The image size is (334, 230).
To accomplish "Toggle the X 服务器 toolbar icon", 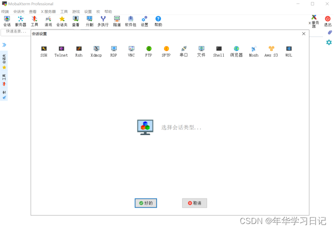I will pyautogui.click(x=314, y=21).
